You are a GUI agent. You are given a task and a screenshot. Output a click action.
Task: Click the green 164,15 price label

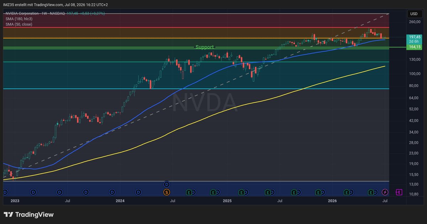click(x=415, y=47)
